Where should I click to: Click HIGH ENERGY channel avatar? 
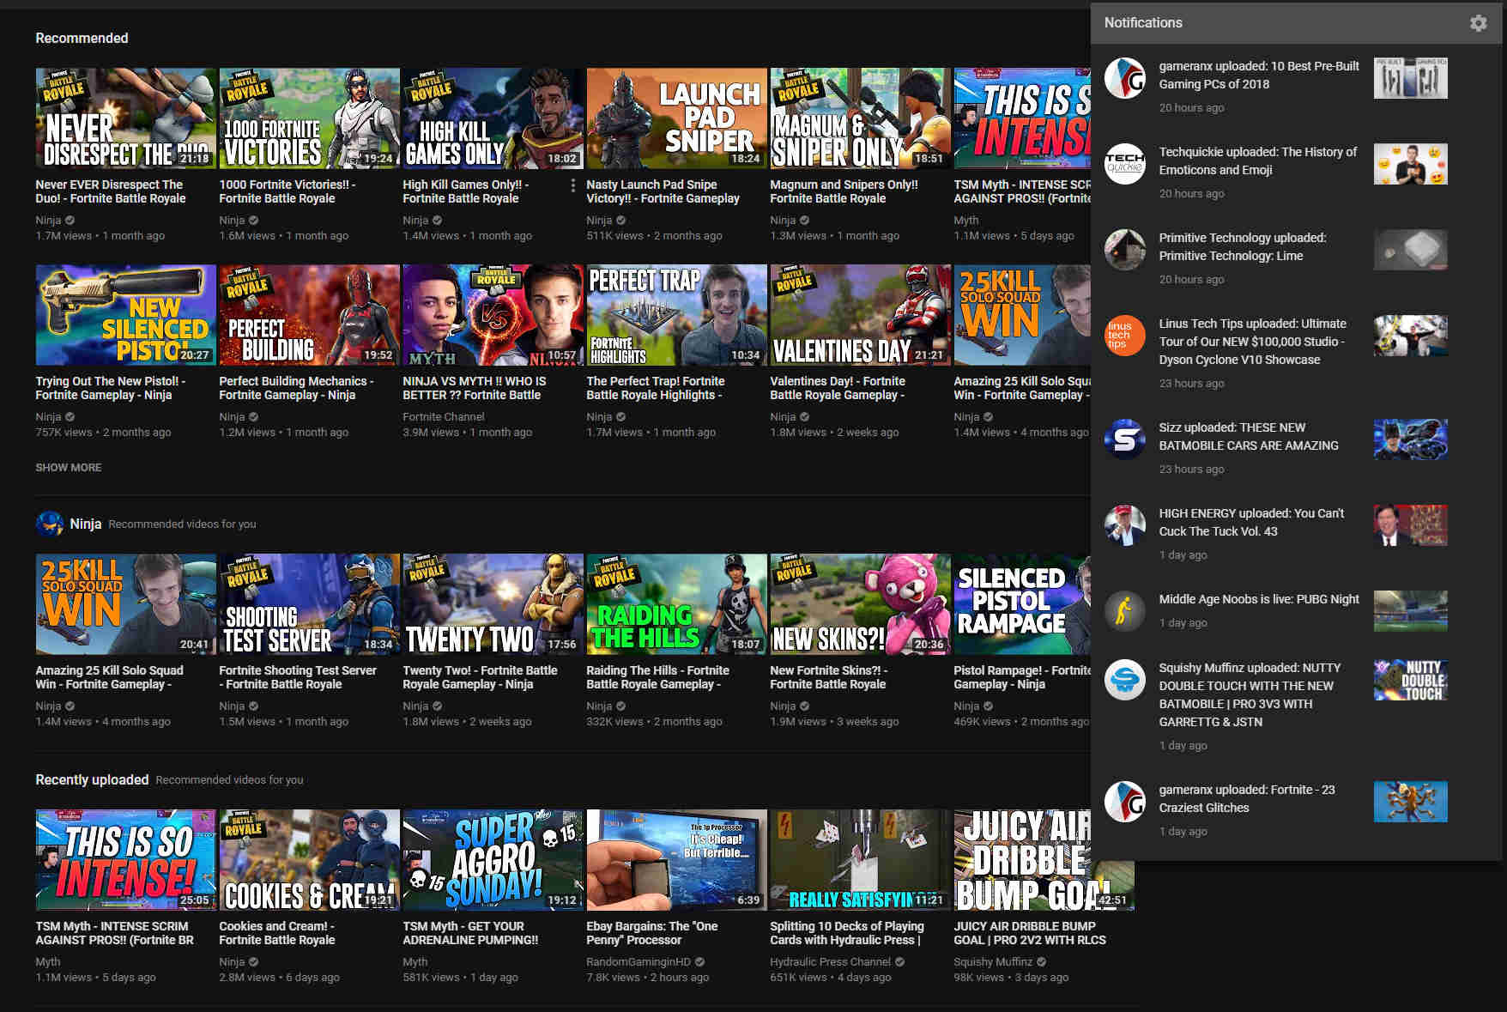(1124, 525)
